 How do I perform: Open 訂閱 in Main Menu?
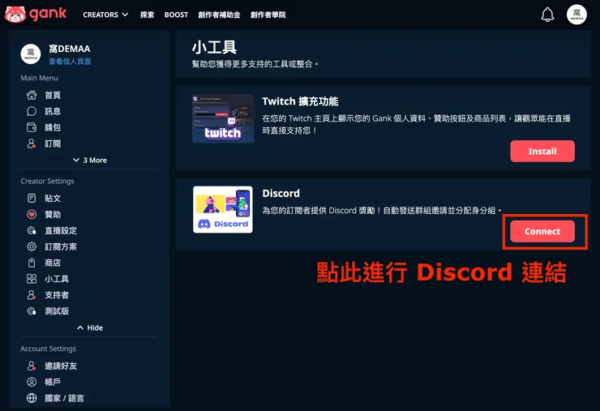coord(53,143)
